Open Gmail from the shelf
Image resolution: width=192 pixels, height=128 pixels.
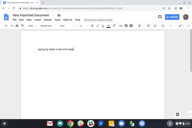point(50,124)
